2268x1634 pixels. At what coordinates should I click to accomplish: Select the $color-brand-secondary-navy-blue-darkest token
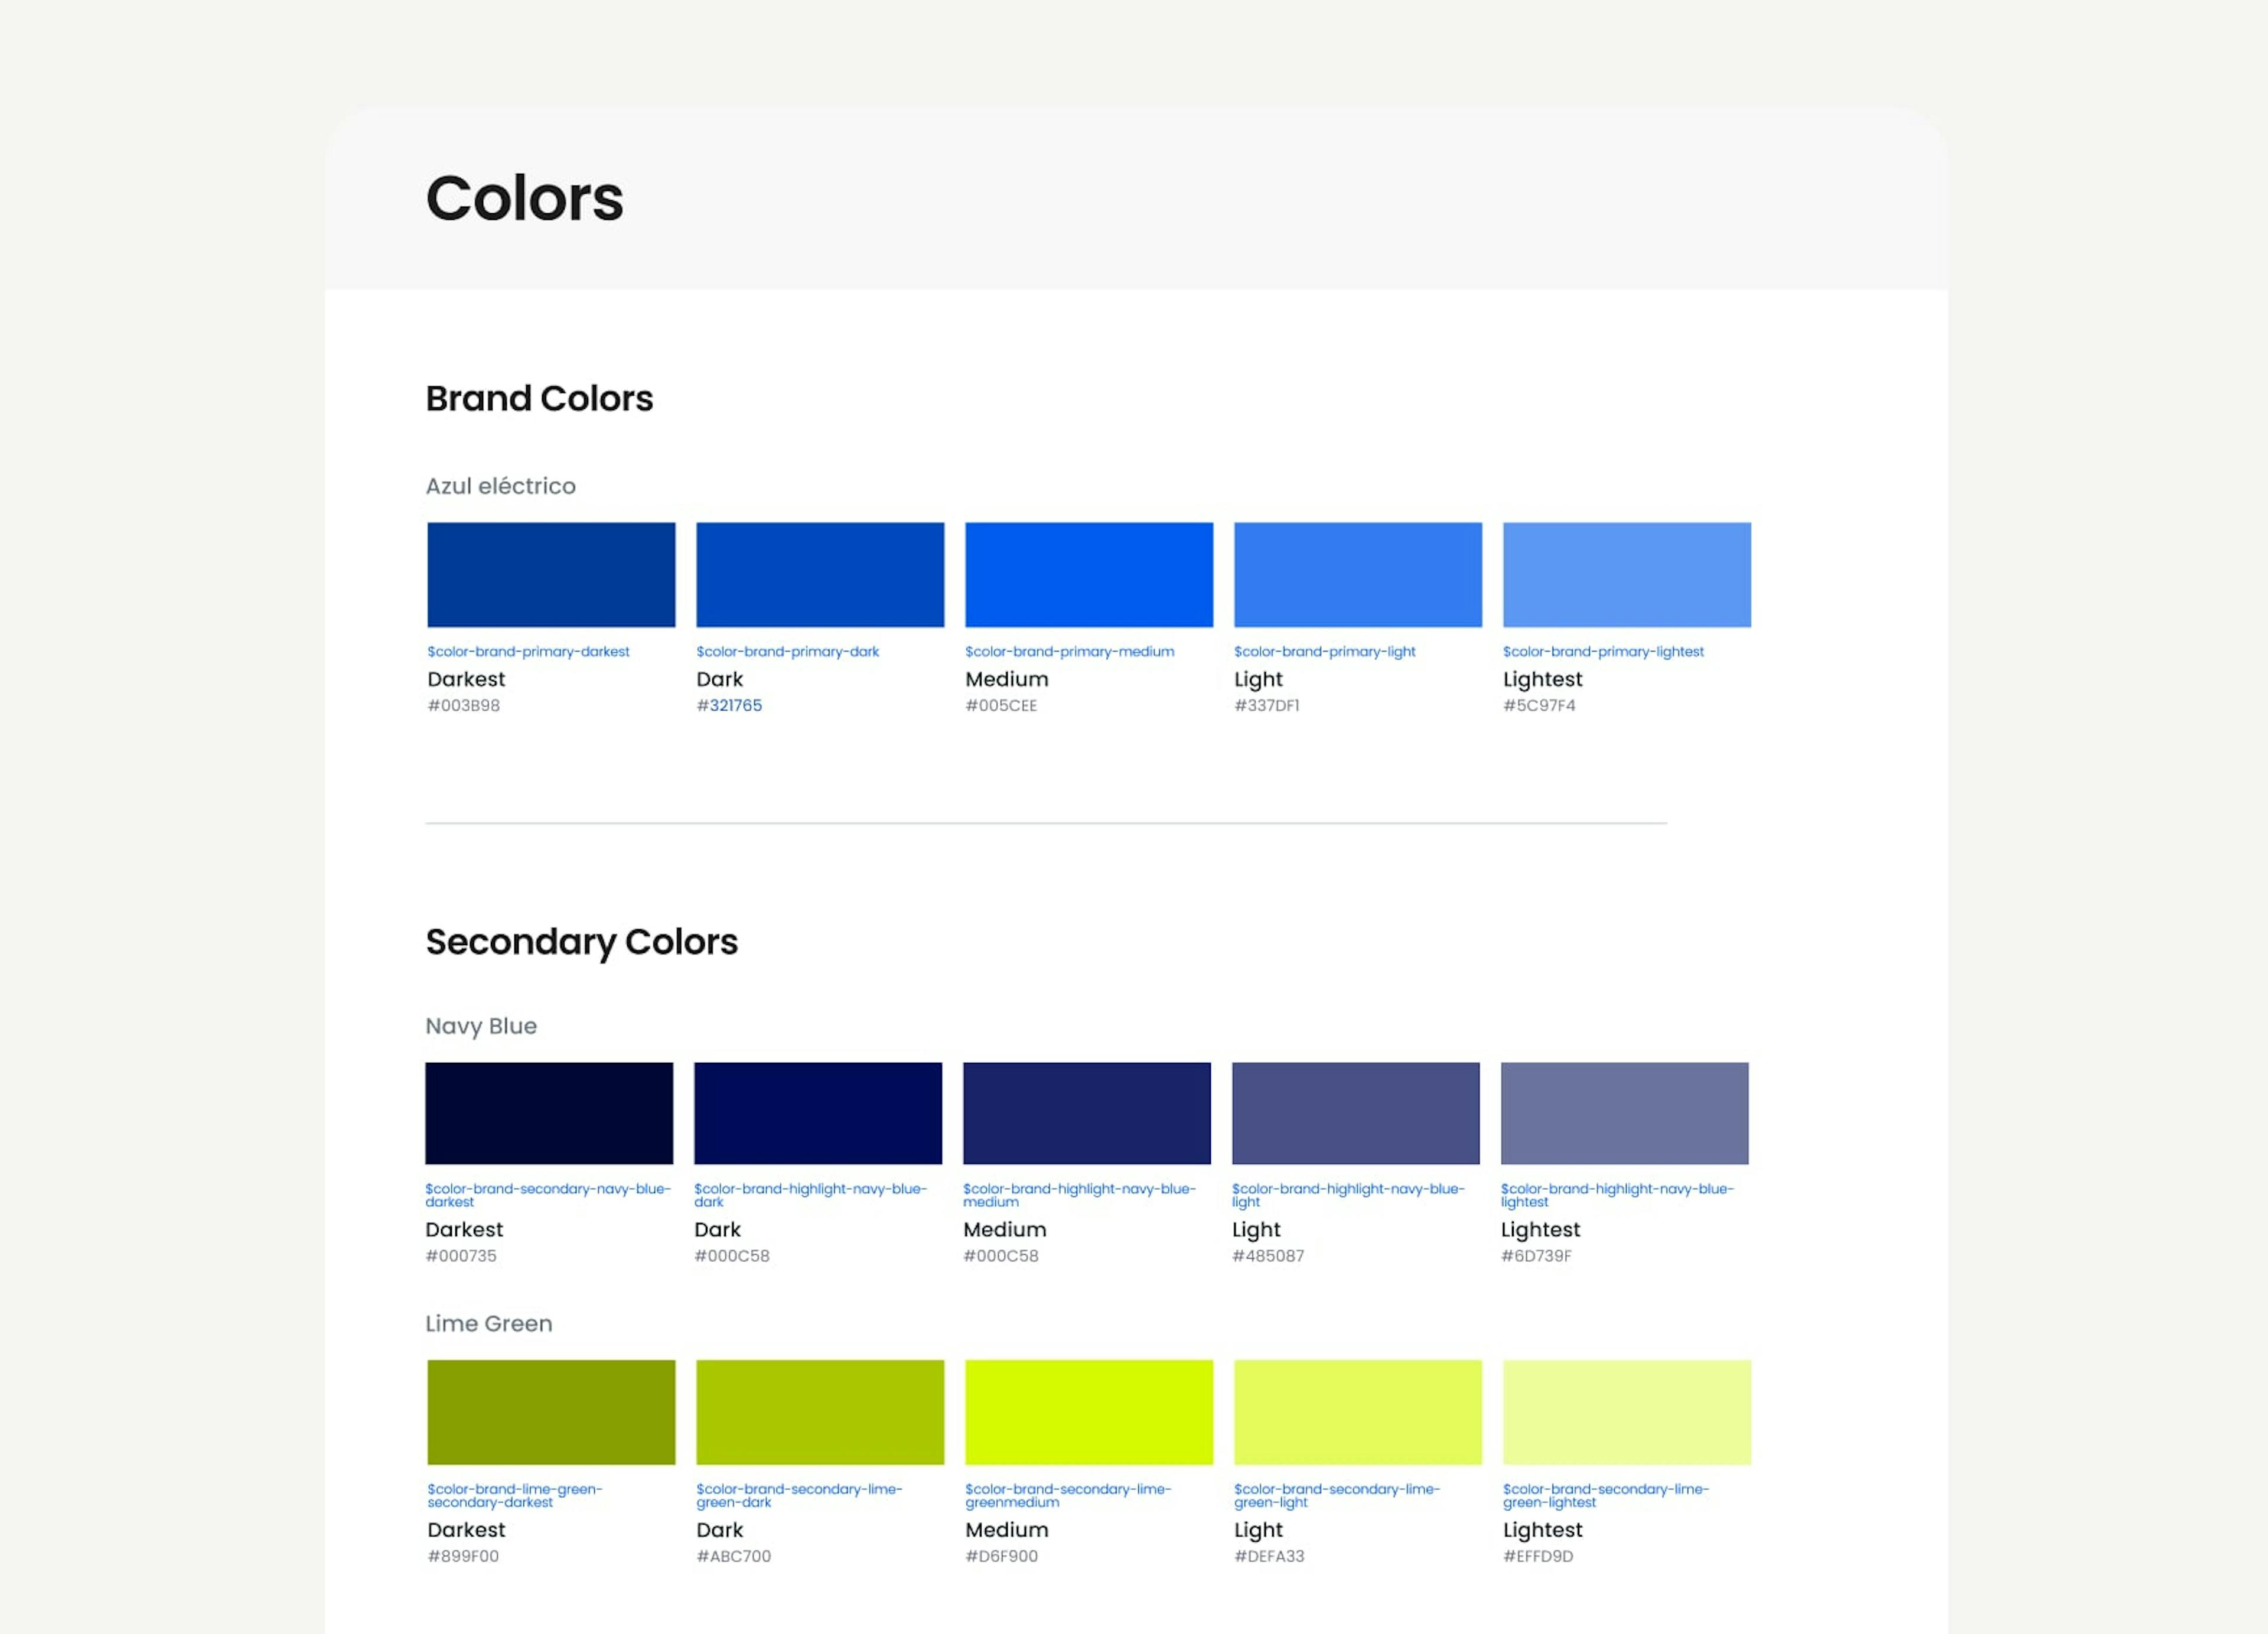(x=548, y=1195)
